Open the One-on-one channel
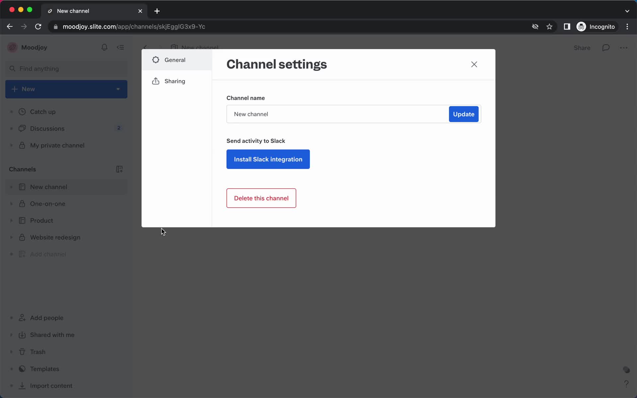Image resolution: width=637 pixels, height=398 pixels. (x=47, y=204)
